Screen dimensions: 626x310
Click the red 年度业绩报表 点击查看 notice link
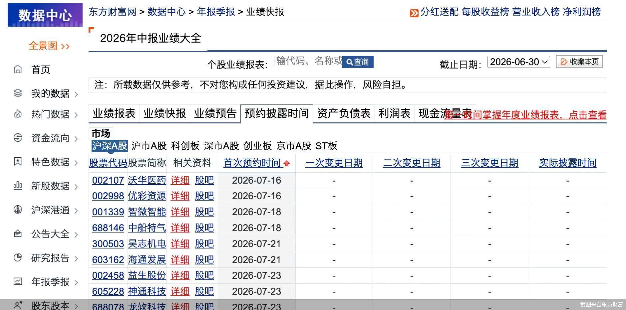(x=525, y=115)
